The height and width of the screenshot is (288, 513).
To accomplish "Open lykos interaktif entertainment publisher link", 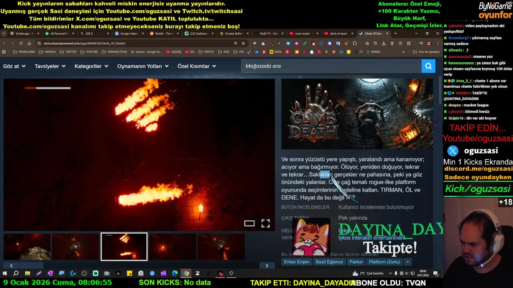I will point(372,238).
